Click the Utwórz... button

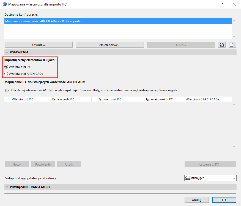point(39,45)
